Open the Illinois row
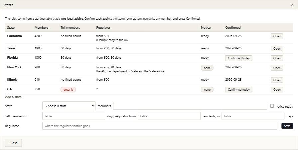This screenshot has height=150, width=298. tap(277, 80)
